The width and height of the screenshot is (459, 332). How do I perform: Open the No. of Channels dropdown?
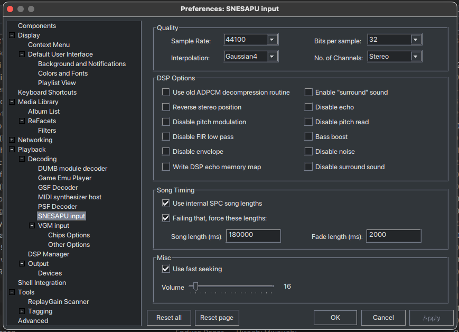tap(416, 57)
